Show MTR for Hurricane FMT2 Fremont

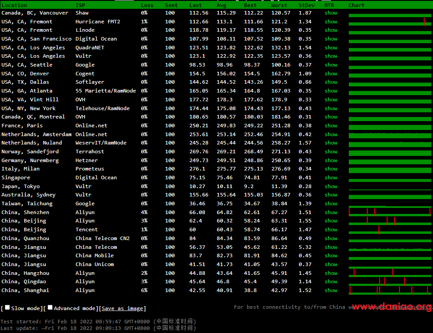[x=331, y=22]
